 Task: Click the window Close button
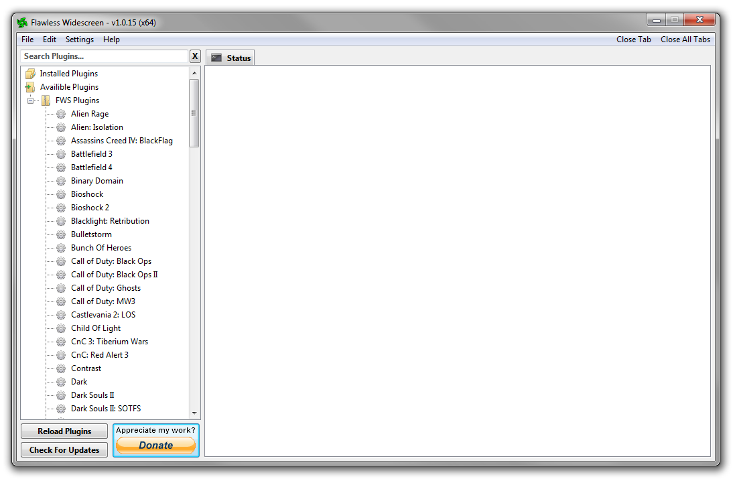pos(699,19)
